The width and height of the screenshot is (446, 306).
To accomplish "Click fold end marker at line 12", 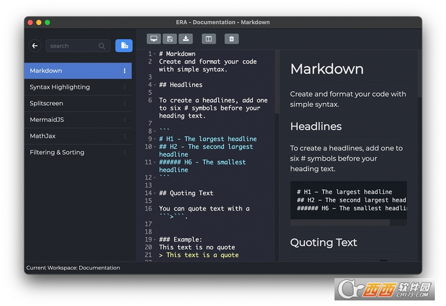I will tap(155, 178).
